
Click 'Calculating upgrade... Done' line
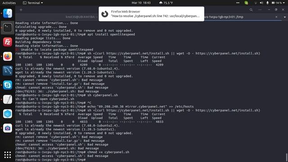(41, 27)
